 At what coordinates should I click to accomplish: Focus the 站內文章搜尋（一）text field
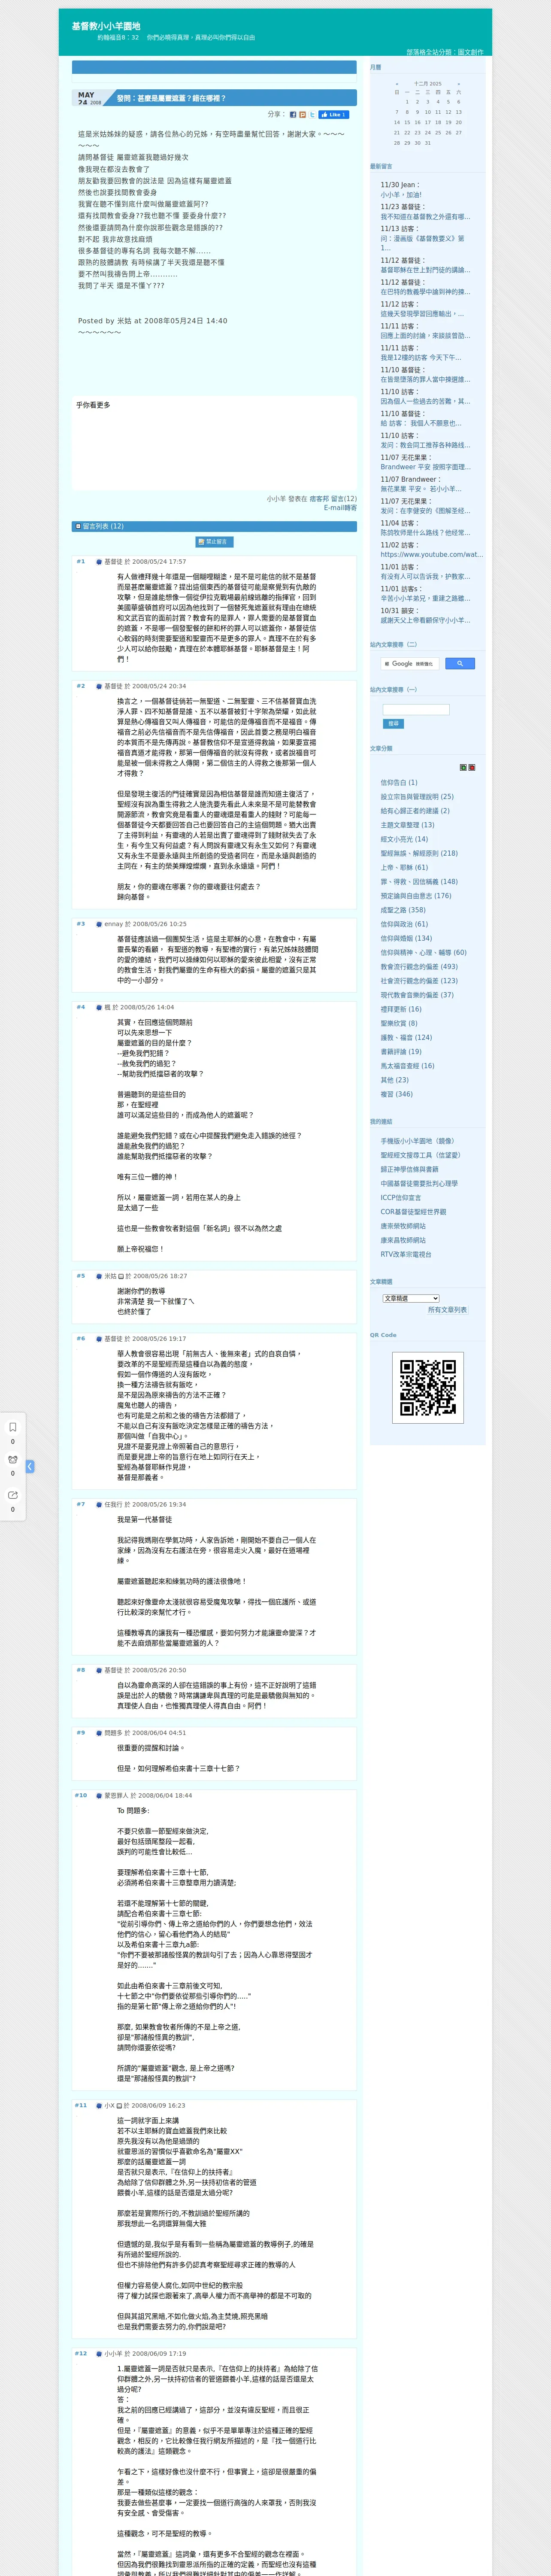click(416, 710)
